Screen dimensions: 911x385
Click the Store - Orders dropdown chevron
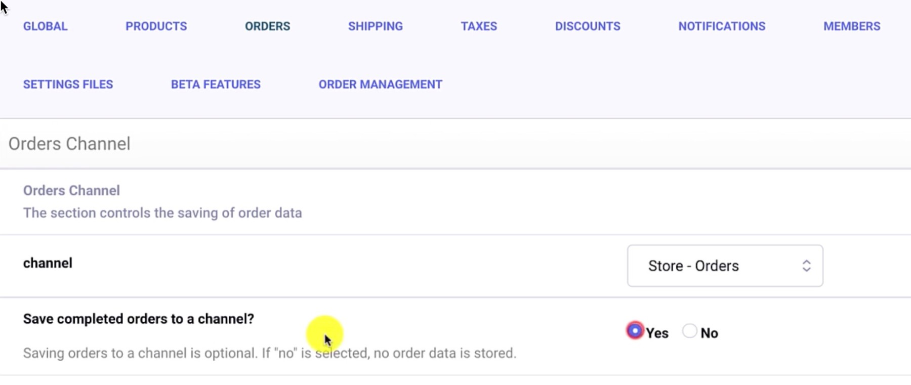[807, 266]
